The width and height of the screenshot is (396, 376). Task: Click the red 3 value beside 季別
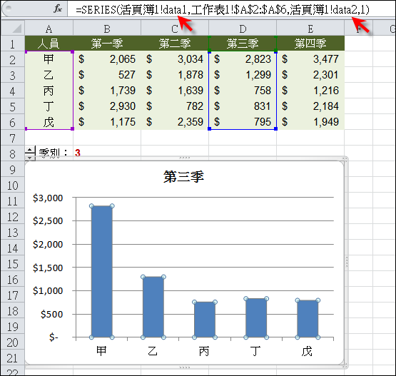coord(78,153)
